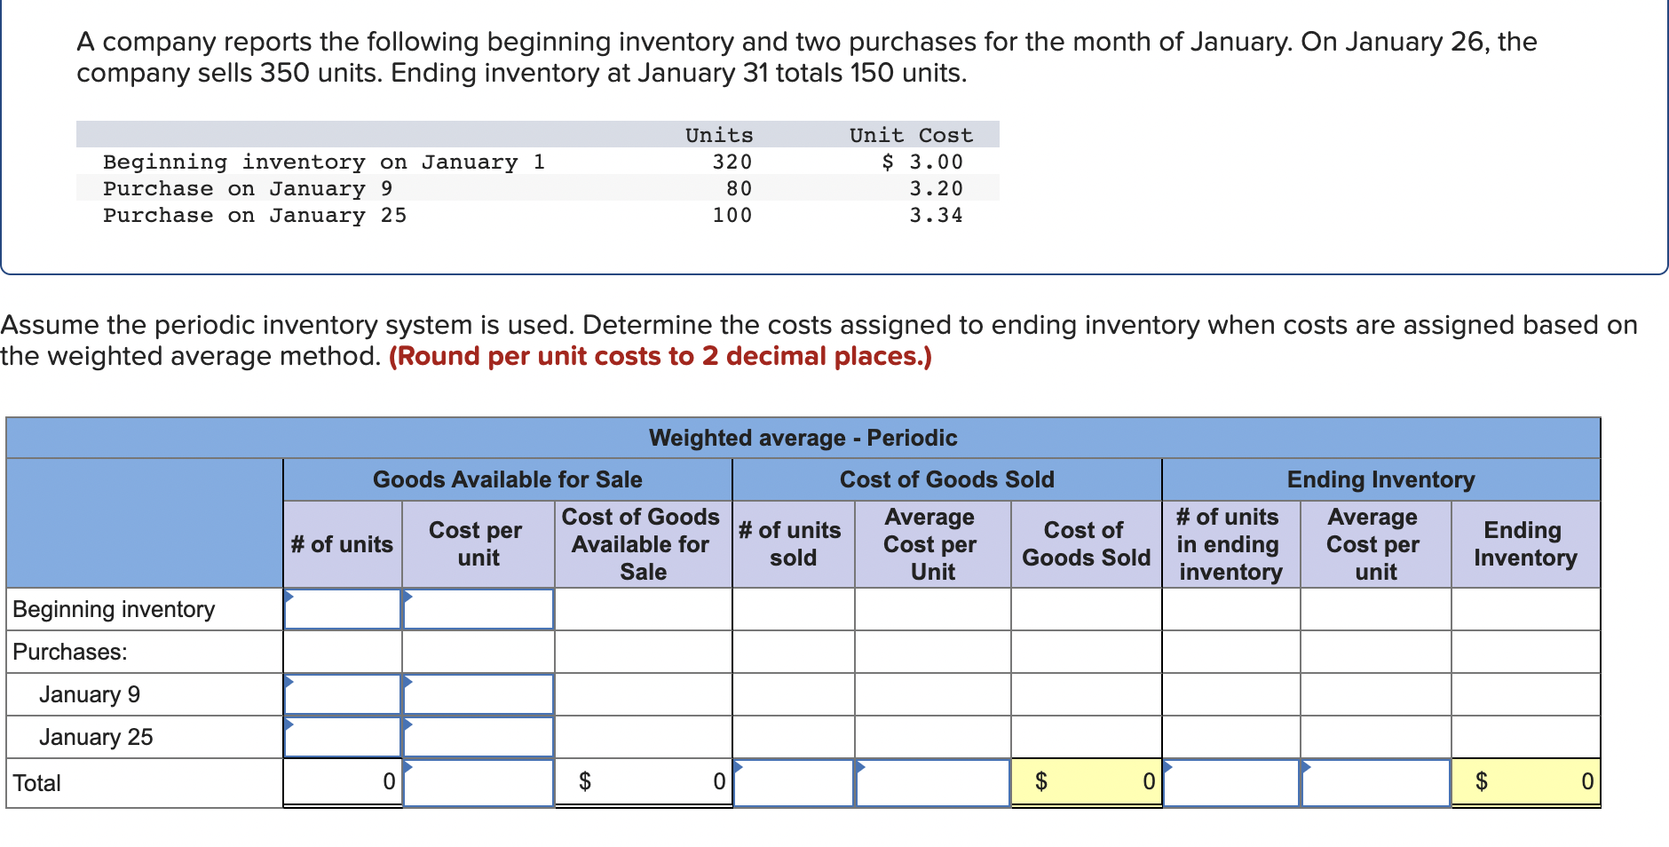Image resolution: width=1669 pixels, height=847 pixels.
Task: Click the January 25 units input field
Action: 342,736
